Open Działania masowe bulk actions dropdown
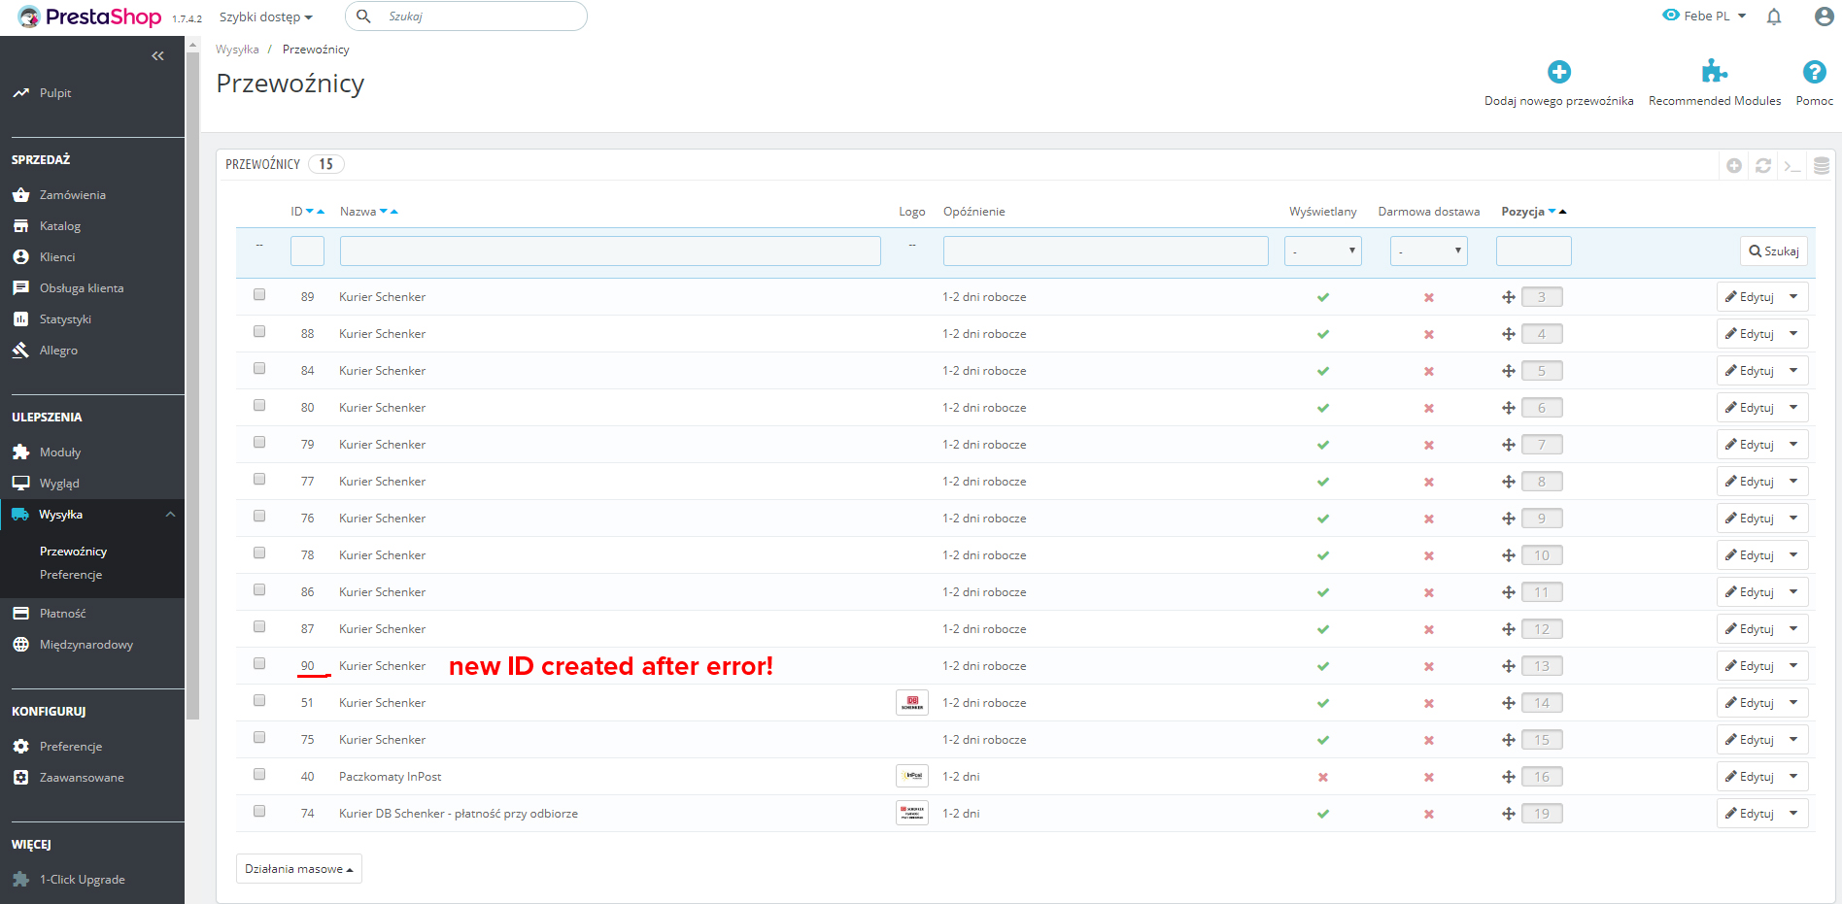This screenshot has height=904, width=1842. (299, 869)
